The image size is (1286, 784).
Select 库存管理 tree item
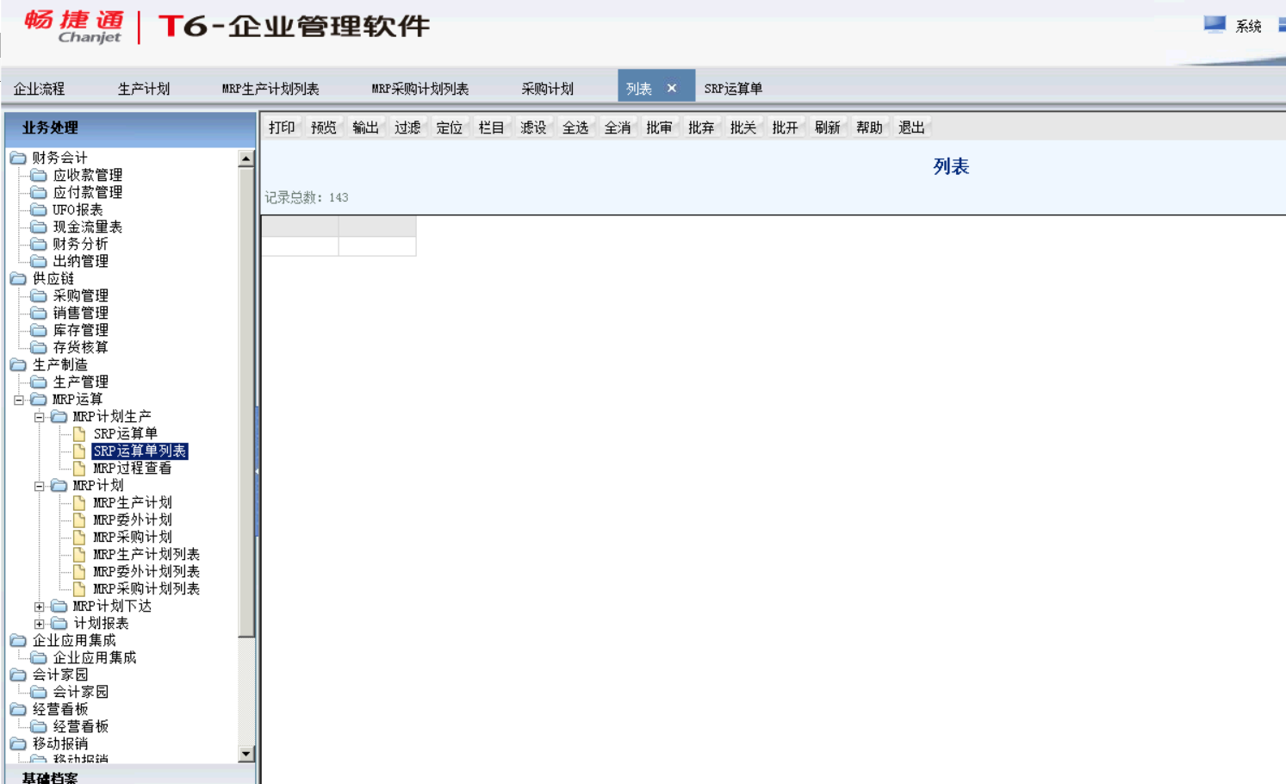point(81,330)
